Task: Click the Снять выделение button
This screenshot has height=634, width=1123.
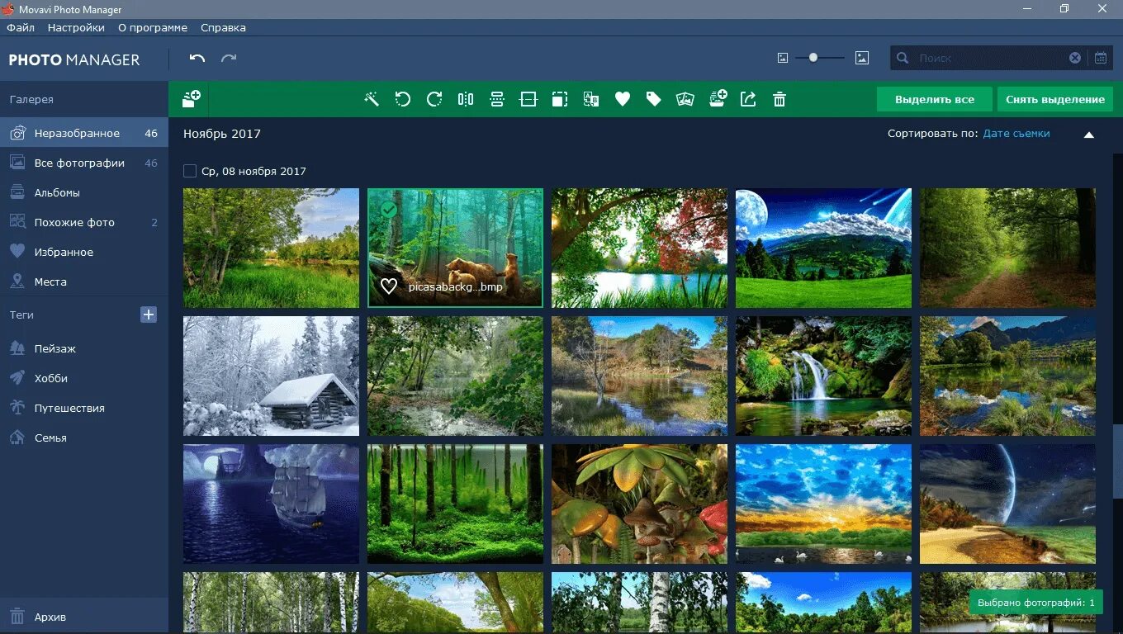Action: pyautogui.click(x=1054, y=99)
